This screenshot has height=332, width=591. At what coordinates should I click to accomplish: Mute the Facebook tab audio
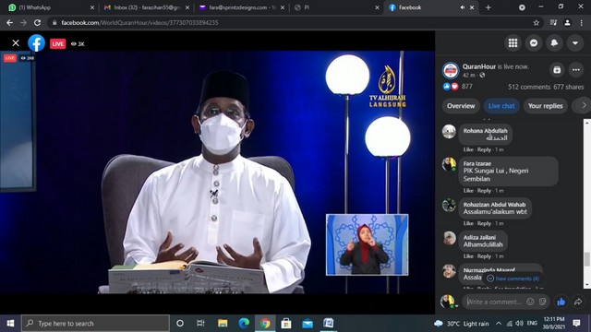(x=463, y=7)
